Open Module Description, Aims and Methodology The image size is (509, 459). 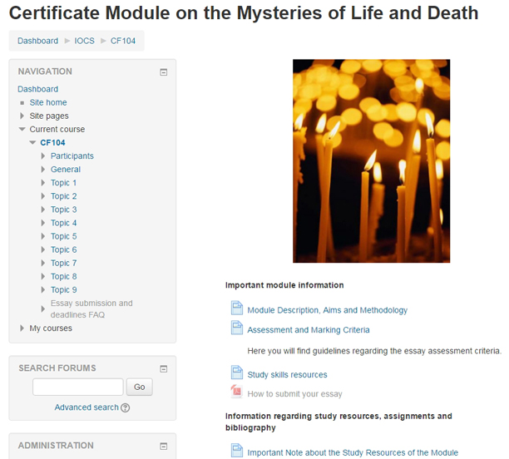327,310
